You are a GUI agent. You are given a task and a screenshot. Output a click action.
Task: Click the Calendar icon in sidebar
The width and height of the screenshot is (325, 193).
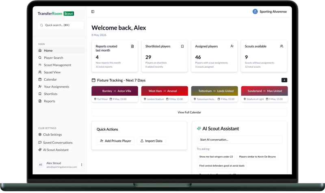pyautogui.click(x=40, y=79)
